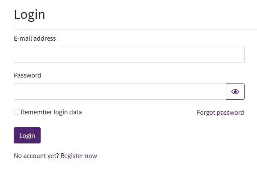Screen dimensions: 257x170
Task: Place cursor in the password text box
Action: [120, 92]
